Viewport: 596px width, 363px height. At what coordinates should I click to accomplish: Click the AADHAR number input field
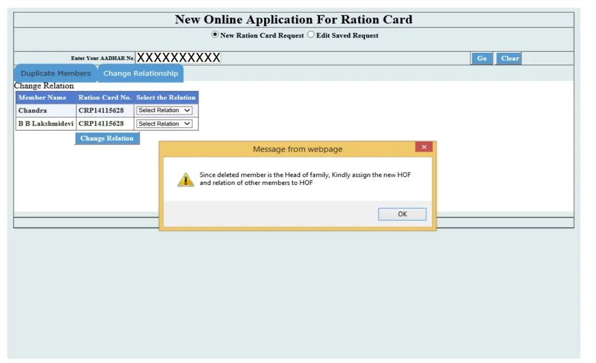click(178, 57)
